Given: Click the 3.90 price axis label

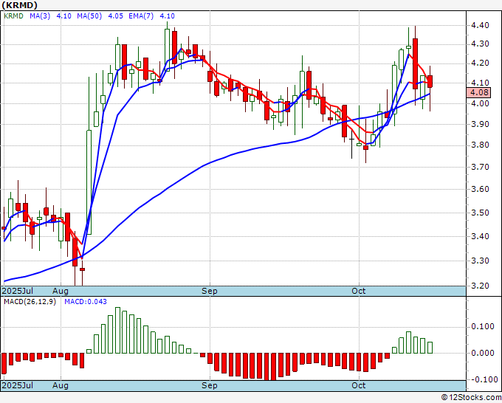Looking at the screenshot, I should (x=480, y=124).
